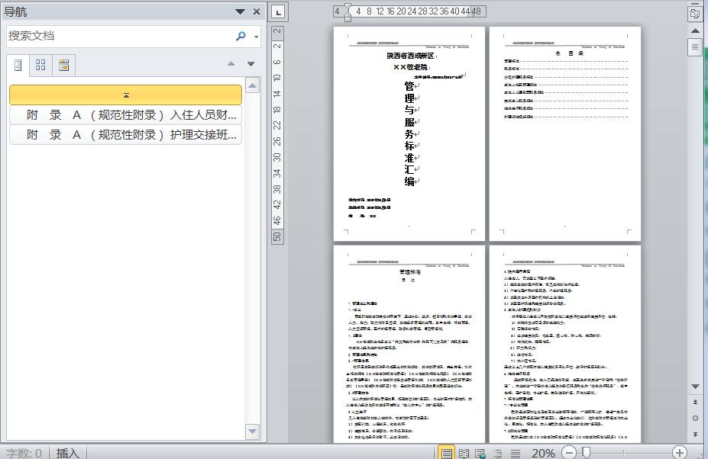Switch to the browse pages thumbnail tab
Image resolution: width=708 pixels, height=459 pixels.
pos(40,65)
